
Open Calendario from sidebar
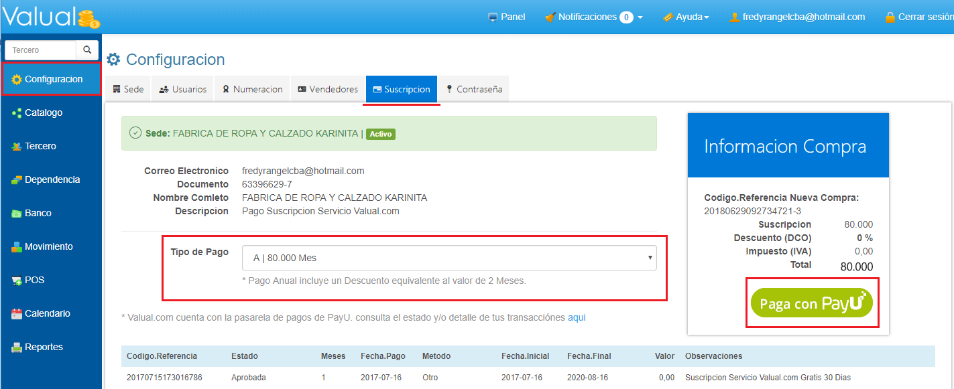[x=47, y=313]
